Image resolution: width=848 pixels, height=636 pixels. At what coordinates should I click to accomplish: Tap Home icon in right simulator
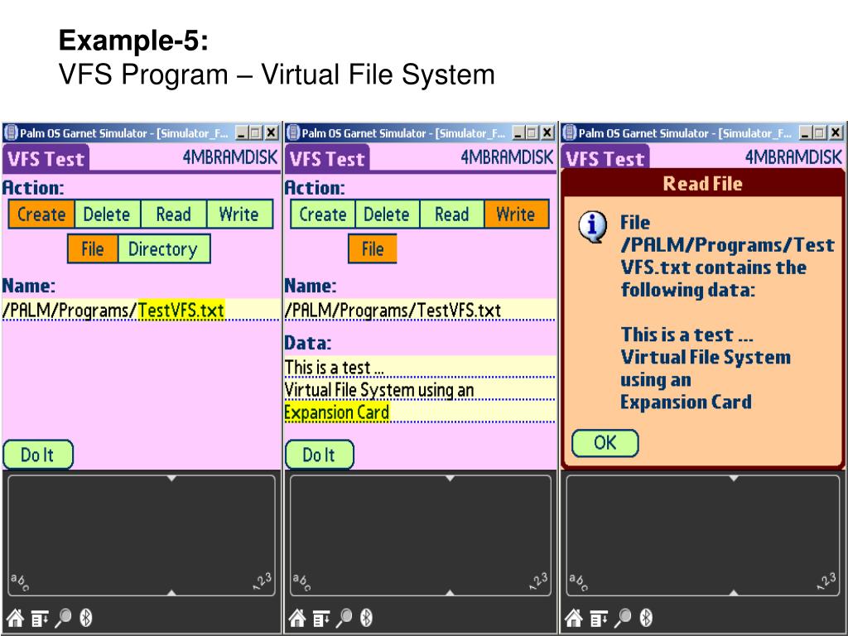click(x=572, y=618)
